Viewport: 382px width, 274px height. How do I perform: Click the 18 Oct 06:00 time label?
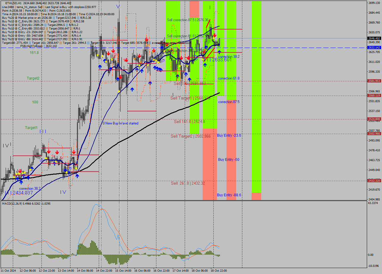(200, 271)
